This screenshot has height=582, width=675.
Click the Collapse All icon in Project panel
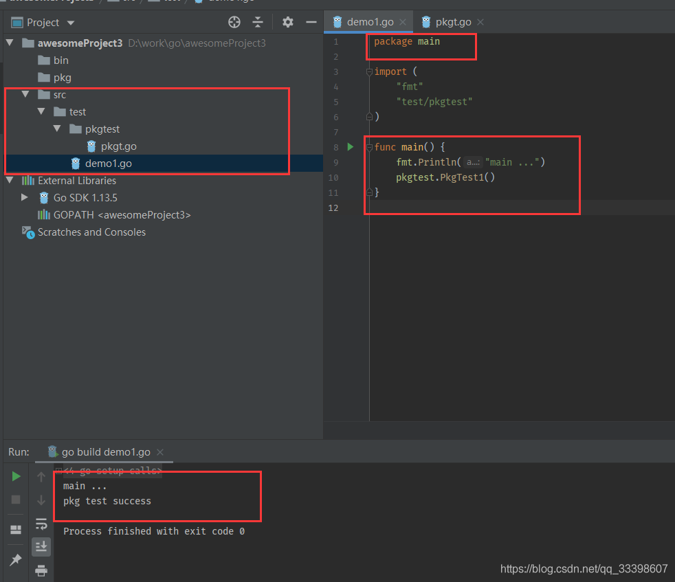point(258,22)
